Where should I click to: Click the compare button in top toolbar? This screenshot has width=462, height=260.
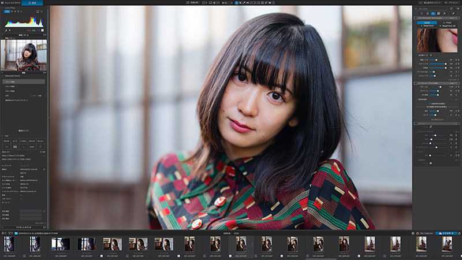(192, 3)
